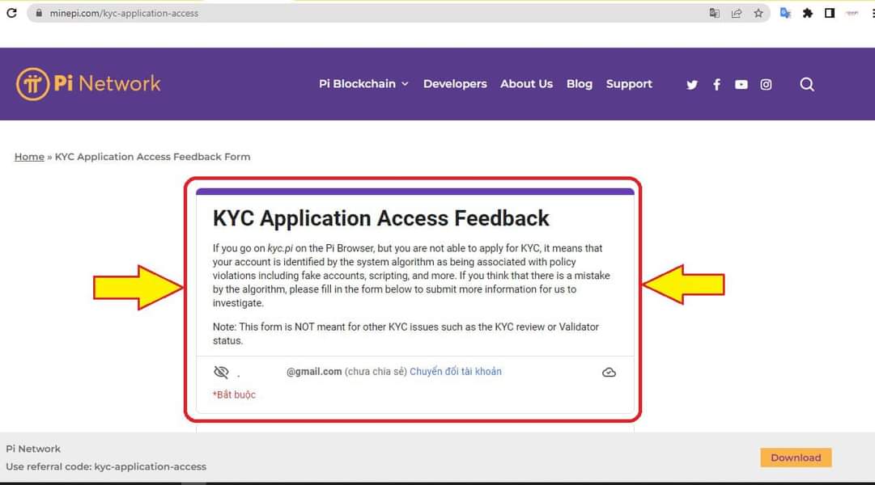Image resolution: width=875 pixels, height=485 pixels.
Task: Toggle the browser side panel icon
Action: click(x=830, y=13)
